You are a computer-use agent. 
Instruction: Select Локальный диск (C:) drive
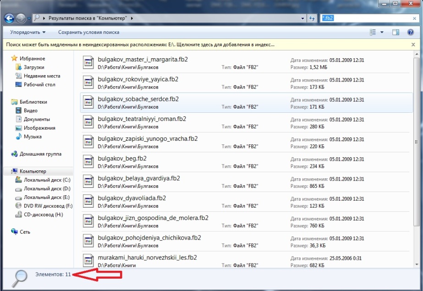[x=47, y=180]
